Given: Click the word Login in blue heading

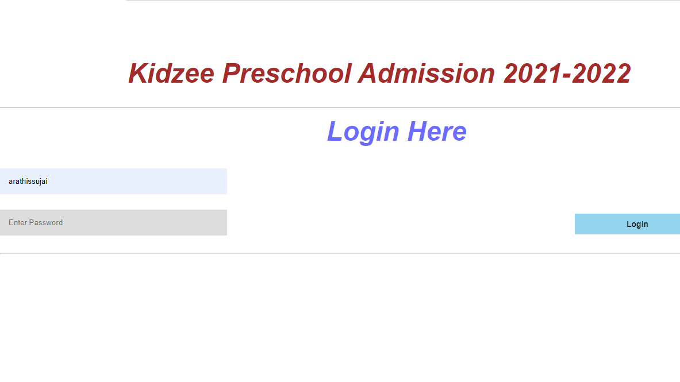Looking at the screenshot, I should [x=363, y=132].
